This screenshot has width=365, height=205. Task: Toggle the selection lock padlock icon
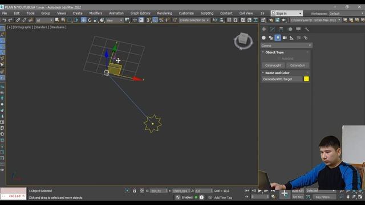pyautogui.click(x=135, y=191)
